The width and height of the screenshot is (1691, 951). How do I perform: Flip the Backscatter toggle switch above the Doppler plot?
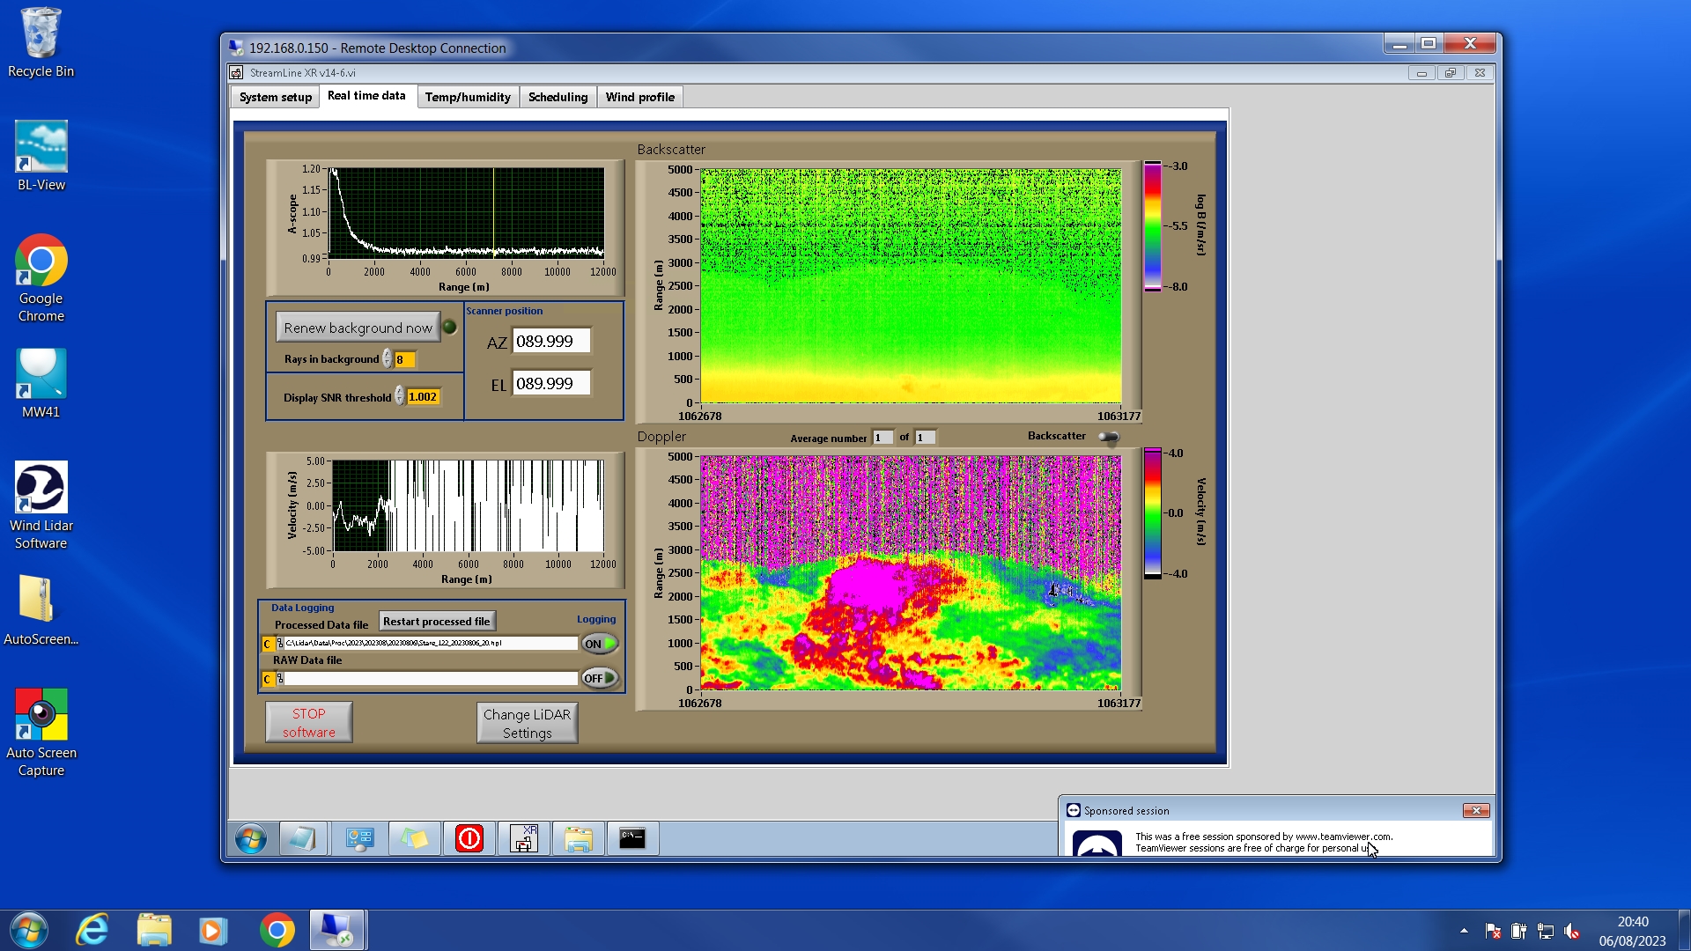[1109, 437]
